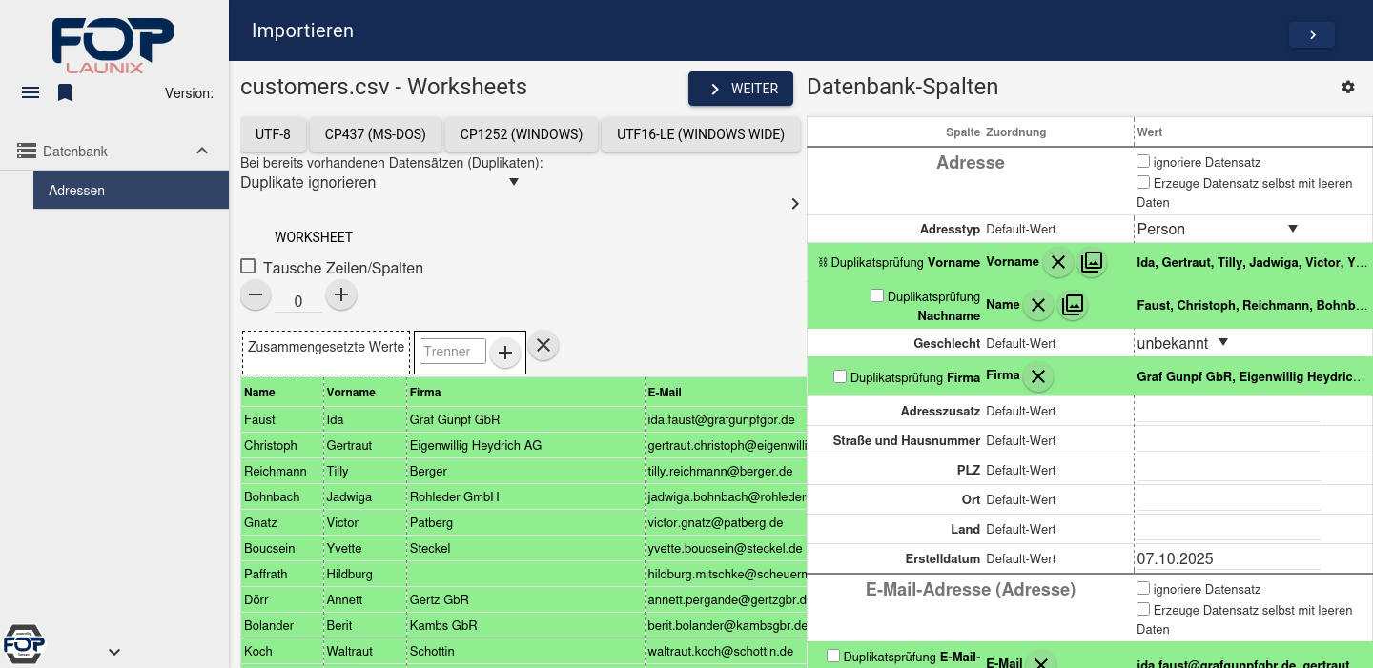This screenshot has width=1373, height=668.
Task: Collapse the Datenbank sidebar section
Action: [202, 152]
